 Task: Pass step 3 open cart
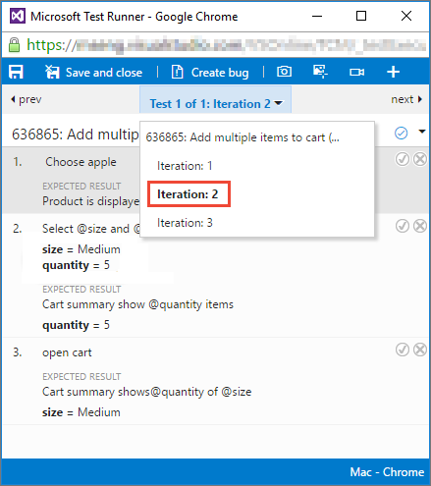[403, 350]
